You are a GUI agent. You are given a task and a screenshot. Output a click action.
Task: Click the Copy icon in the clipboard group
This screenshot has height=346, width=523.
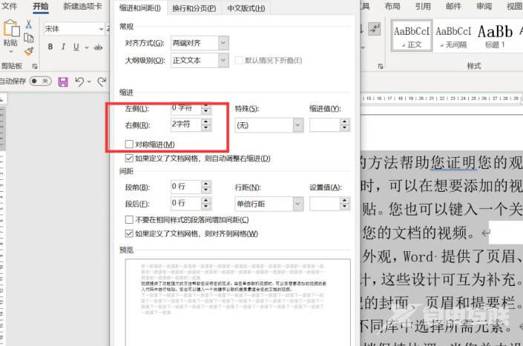pos(29,39)
